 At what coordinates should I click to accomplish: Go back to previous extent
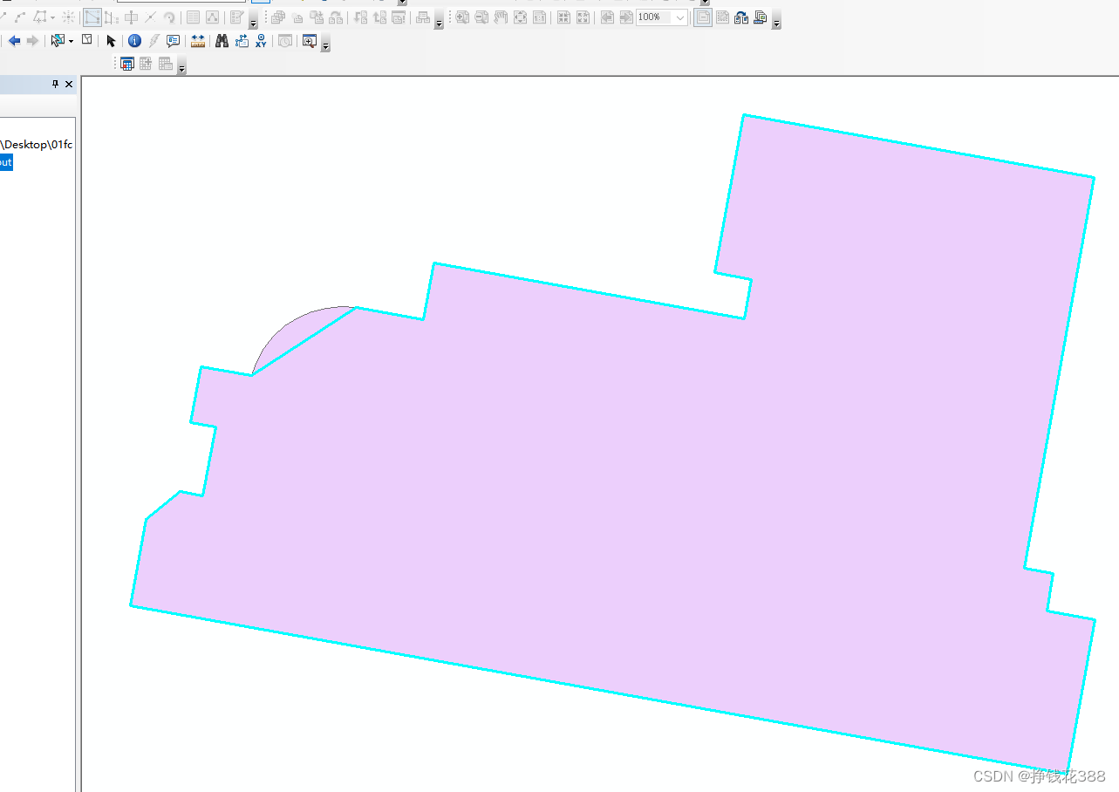[x=15, y=40]
